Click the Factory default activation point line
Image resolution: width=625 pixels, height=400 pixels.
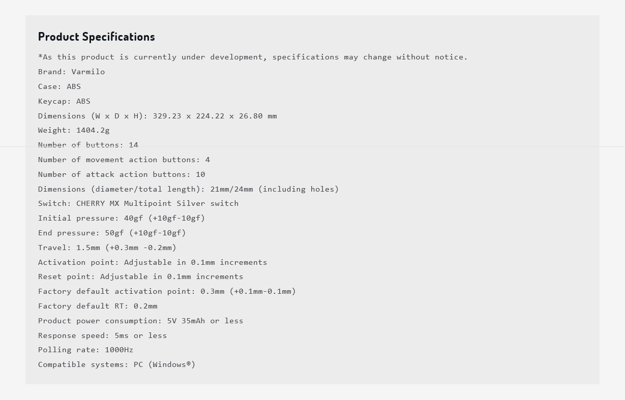167,291
